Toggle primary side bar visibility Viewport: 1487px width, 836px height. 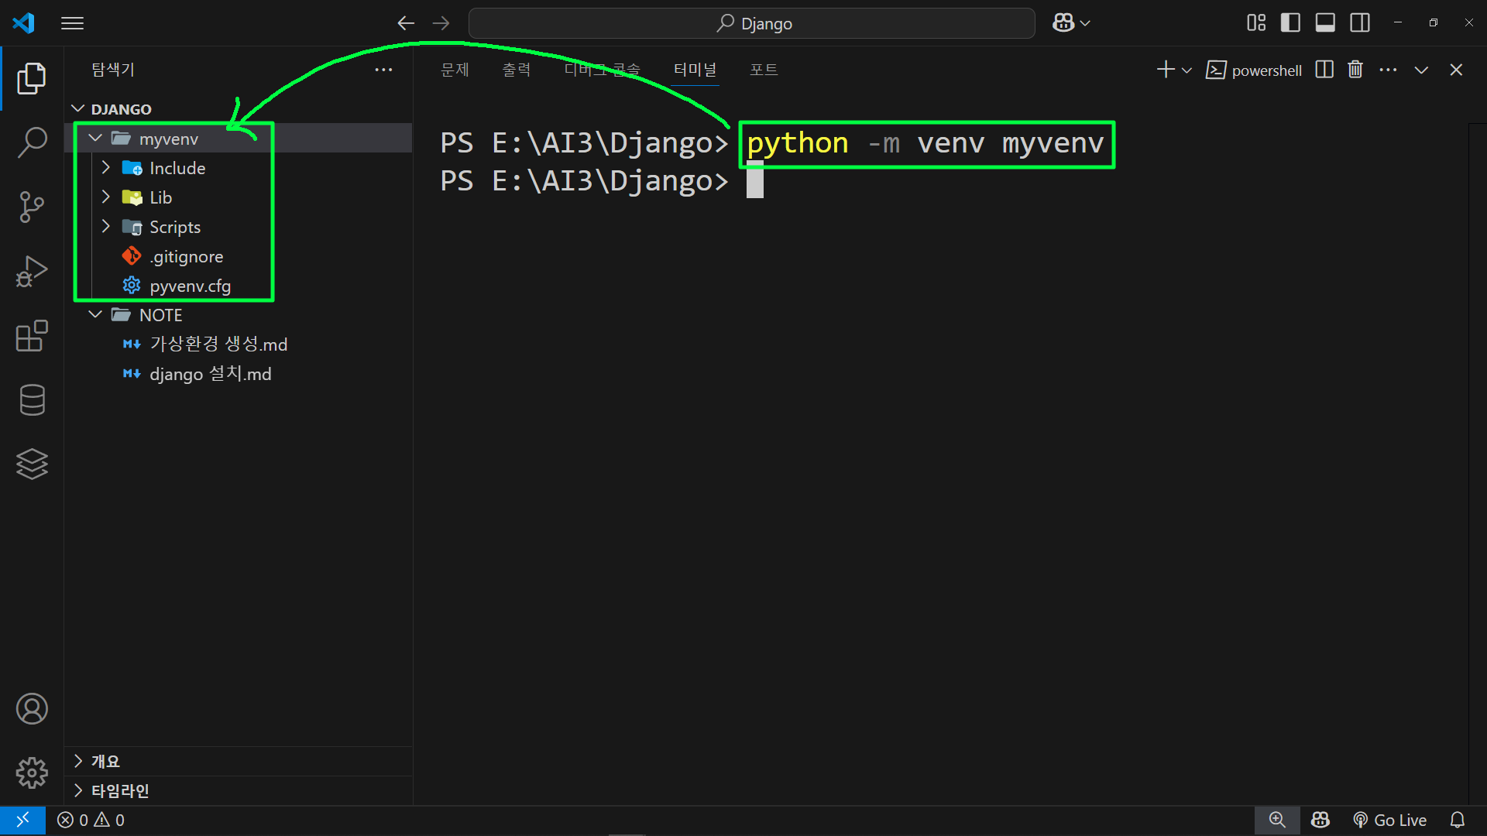(1290, 23)
